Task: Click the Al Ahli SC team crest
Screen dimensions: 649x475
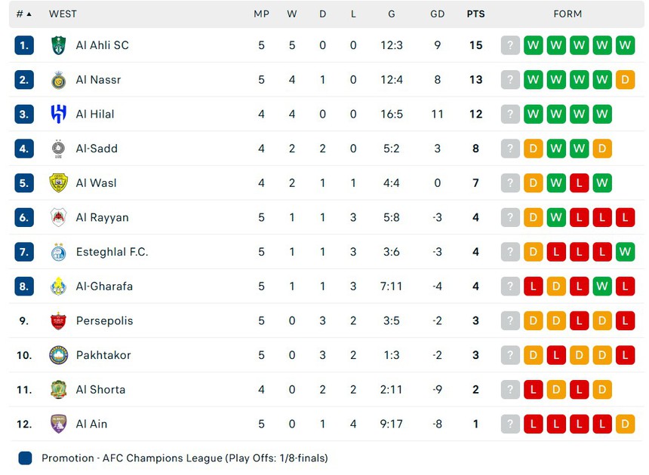Action: point(59,45)
